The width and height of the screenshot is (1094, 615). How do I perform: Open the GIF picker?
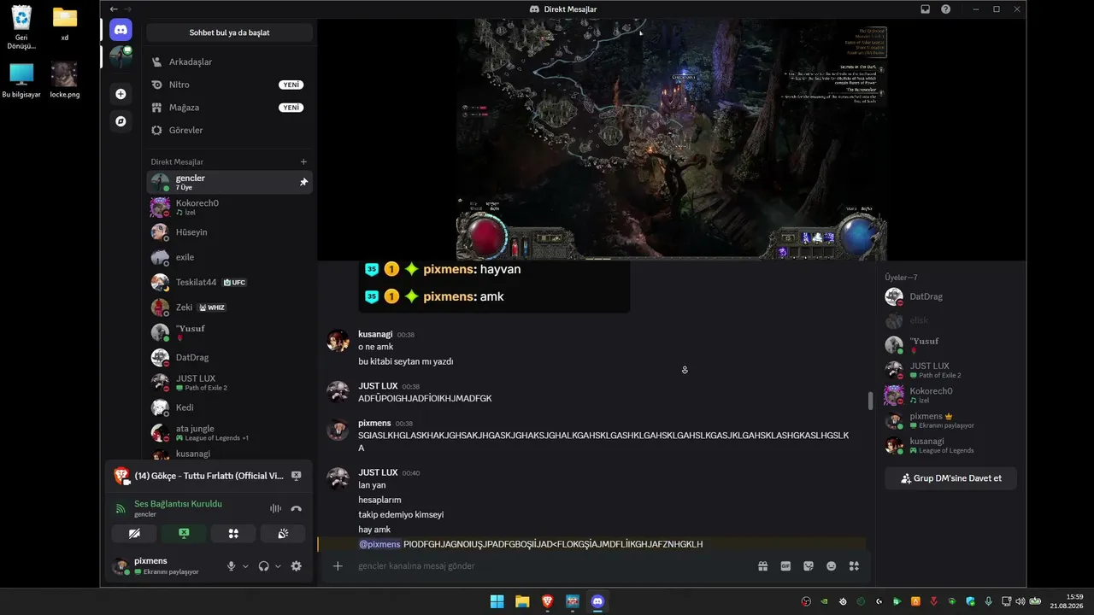tap(785, 565)
